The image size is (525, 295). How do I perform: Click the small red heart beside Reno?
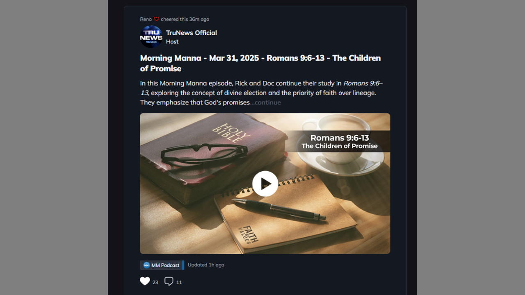coord(156,19)
